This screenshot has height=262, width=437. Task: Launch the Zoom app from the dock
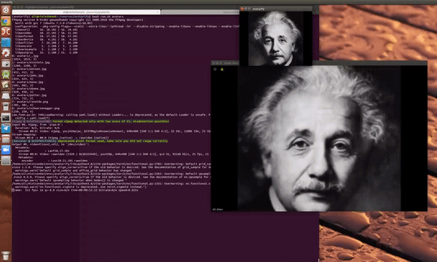(x=6, y=150)
